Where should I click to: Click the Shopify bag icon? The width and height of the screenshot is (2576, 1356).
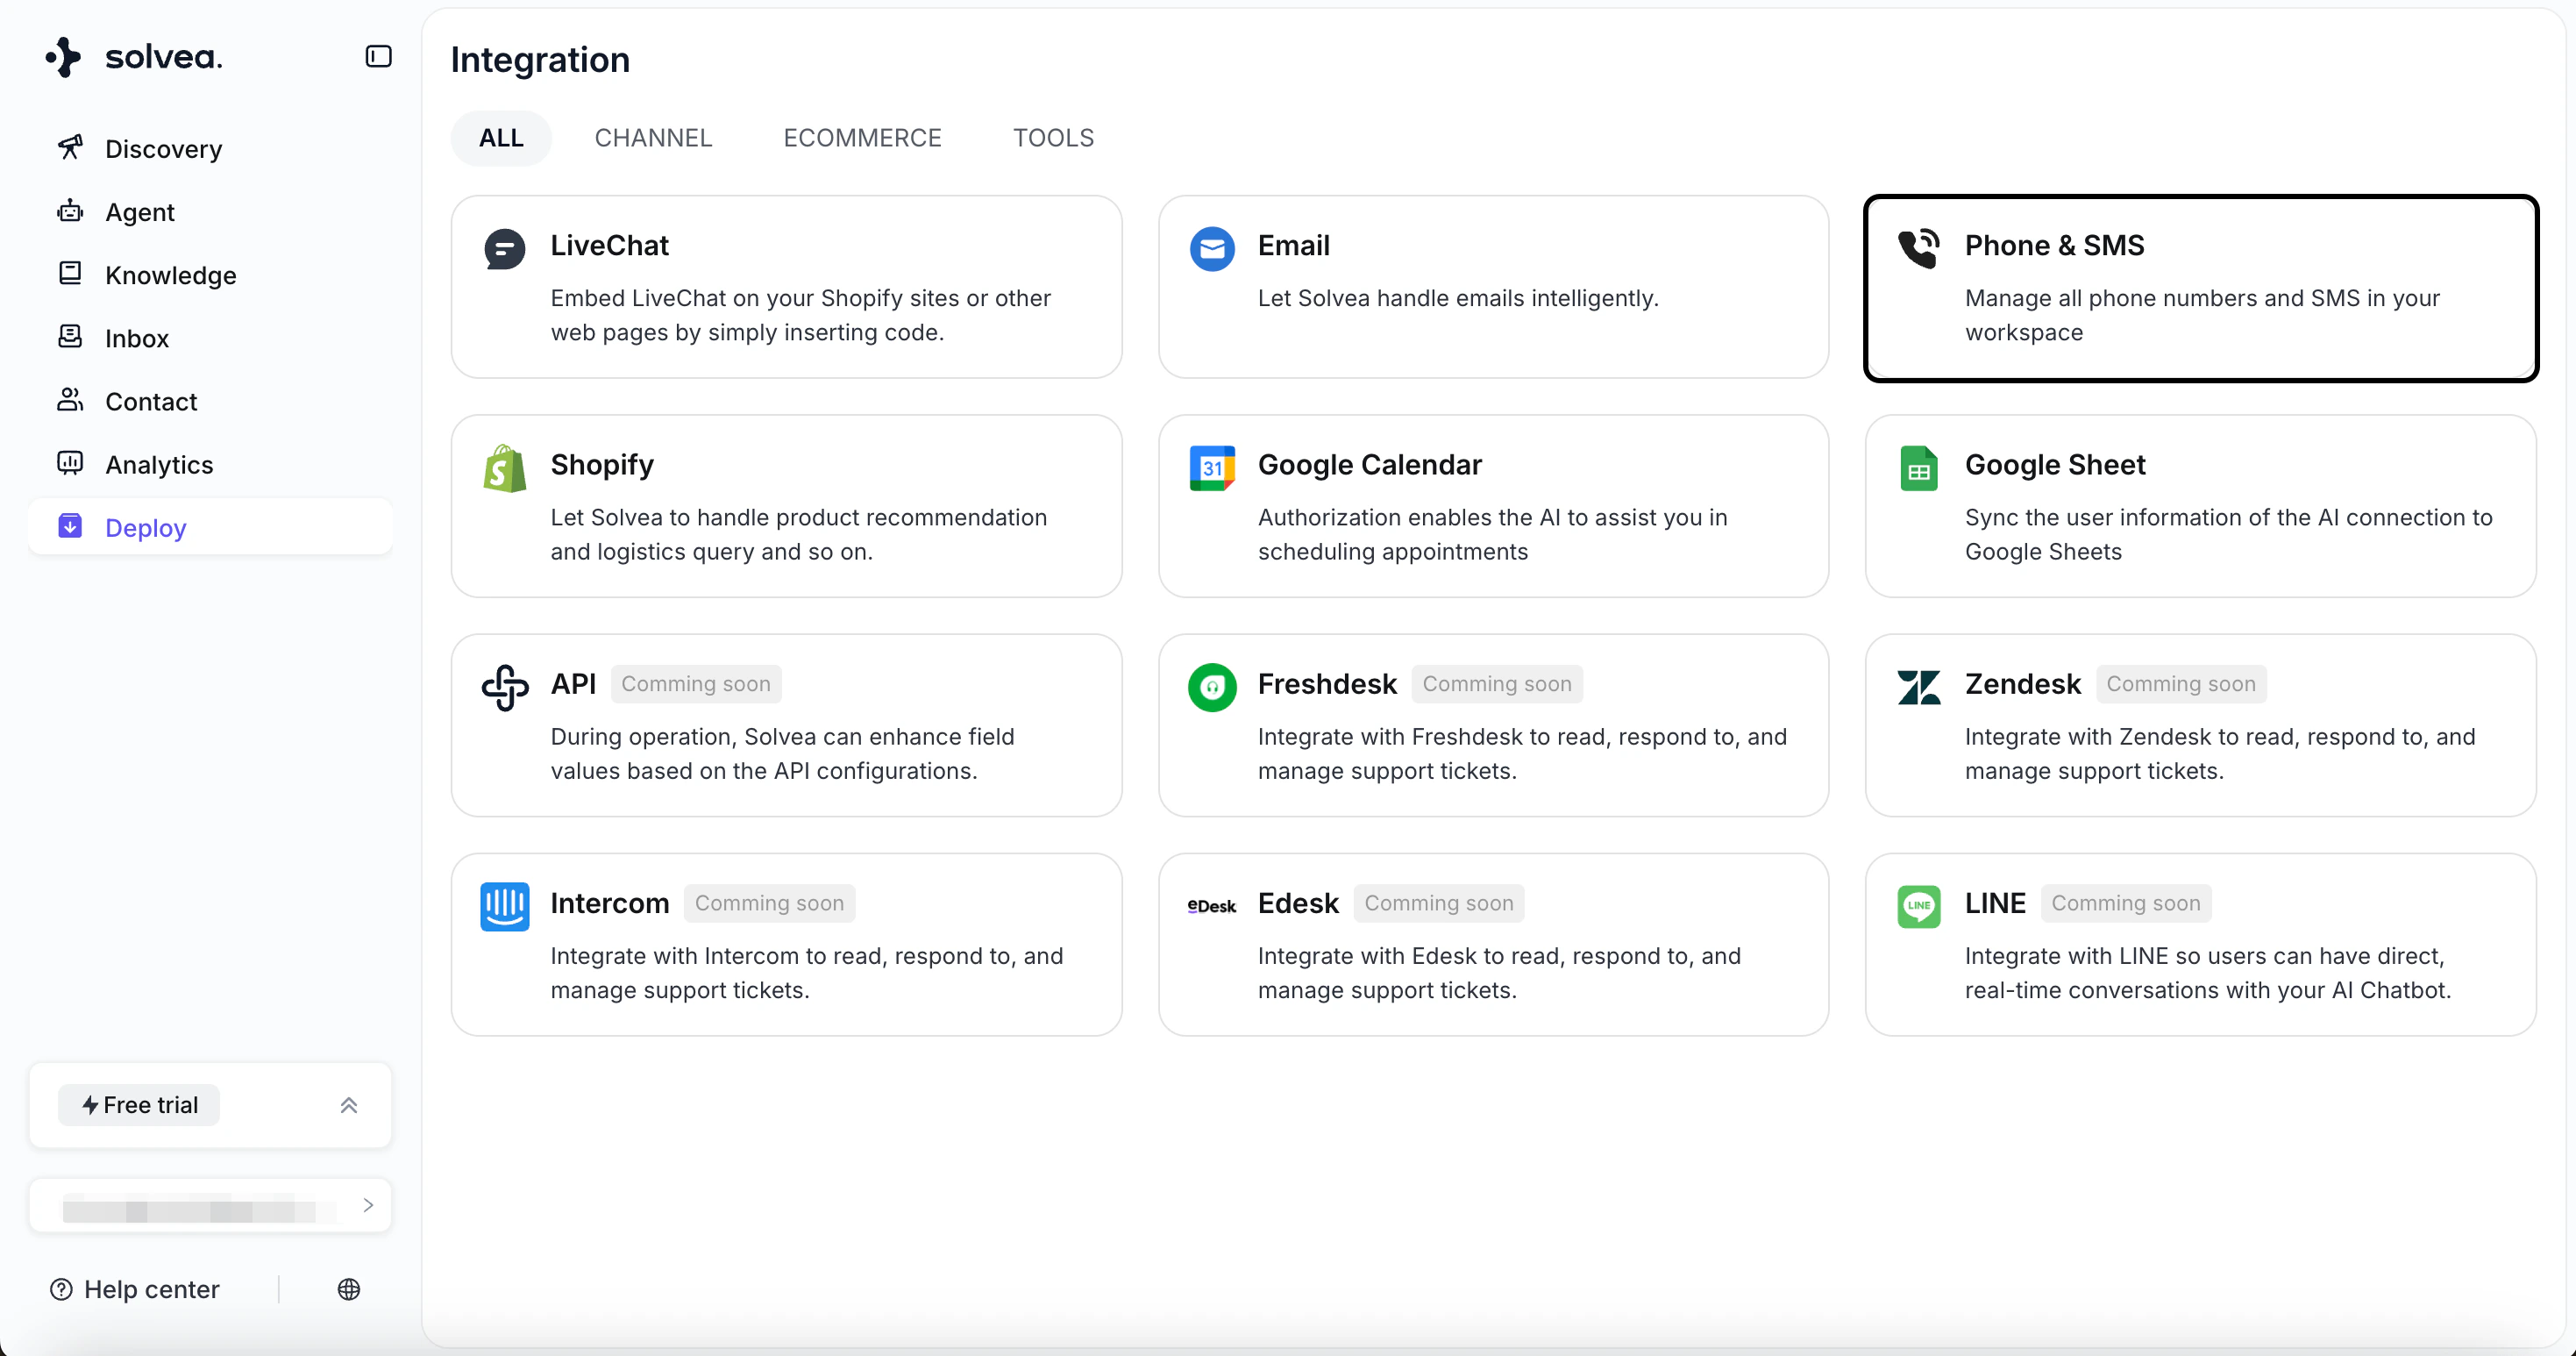pyautogui.click(x=505, y=468)
